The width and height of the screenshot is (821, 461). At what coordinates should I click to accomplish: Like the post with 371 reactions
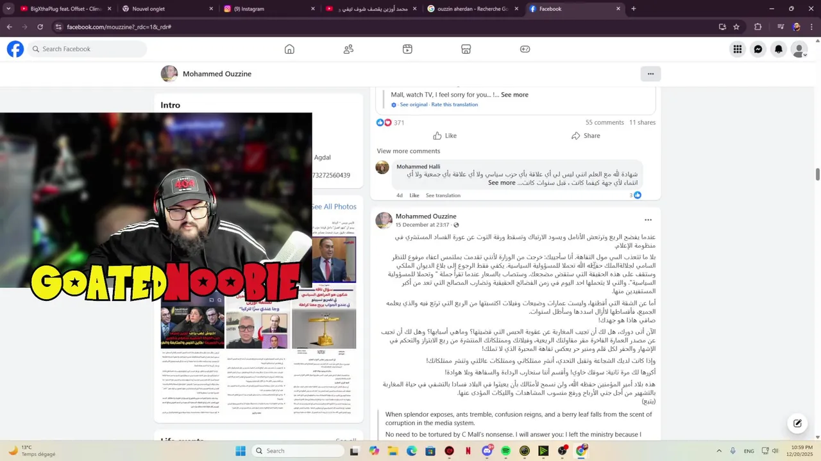tap(444, 136)
